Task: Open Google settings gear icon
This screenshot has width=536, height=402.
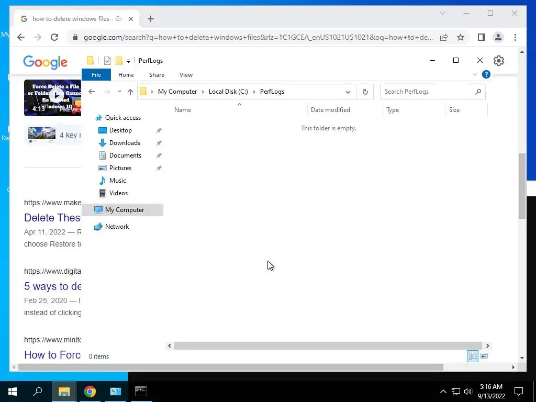Action: pyautogui.click(x=499, y=61)
